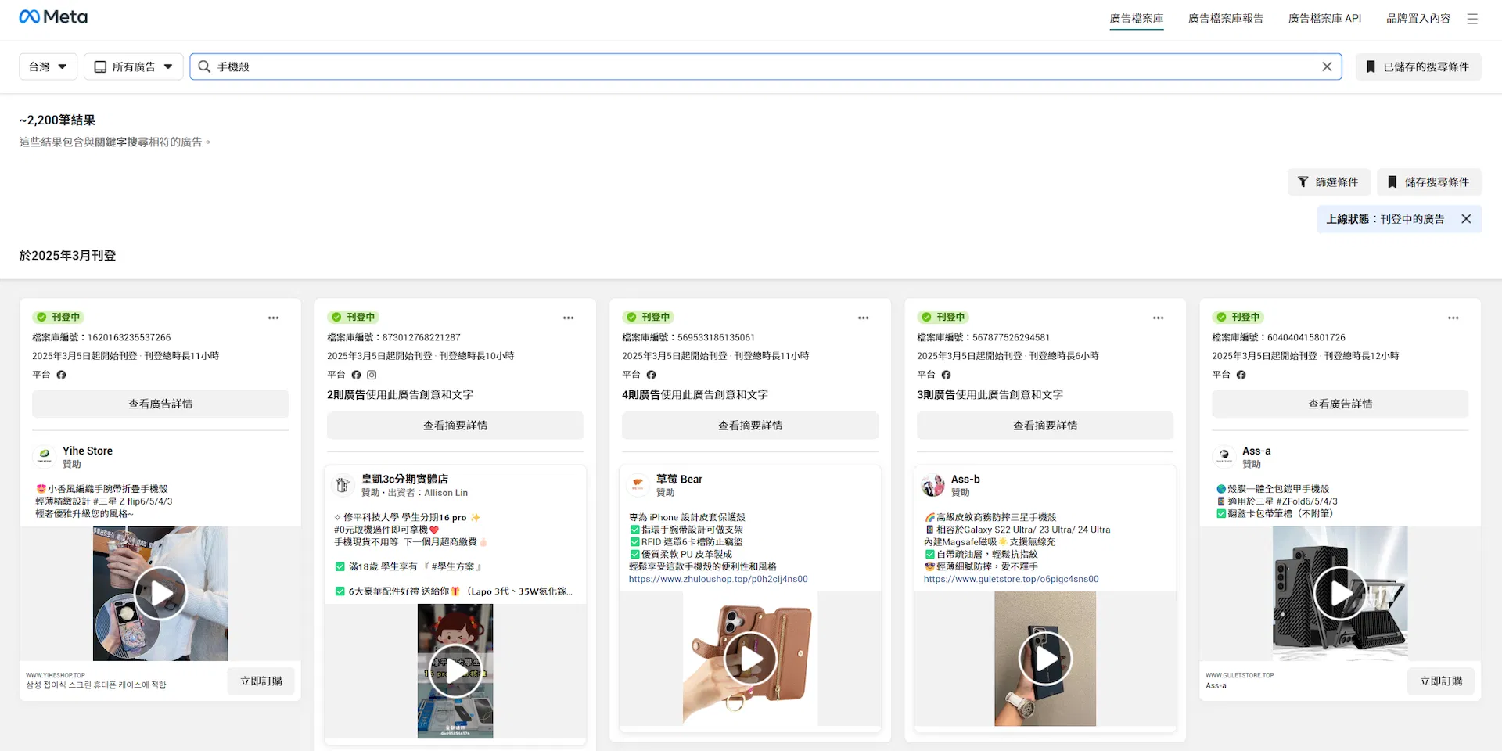Click 儲存搜尋條件 button
Screen dimensions: 1502x751
(1428, 181)
